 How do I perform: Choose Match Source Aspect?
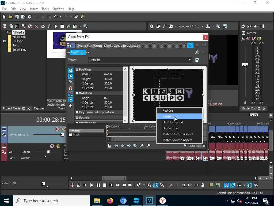point(180,140)
